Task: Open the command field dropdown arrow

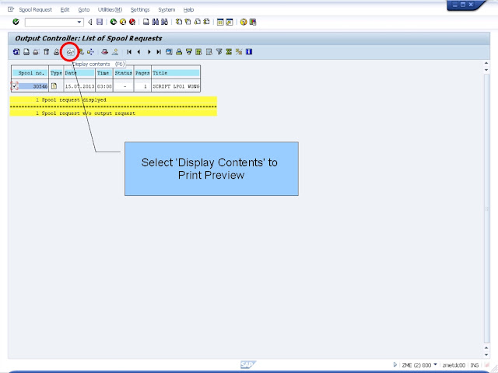Action: coord(79,23)
